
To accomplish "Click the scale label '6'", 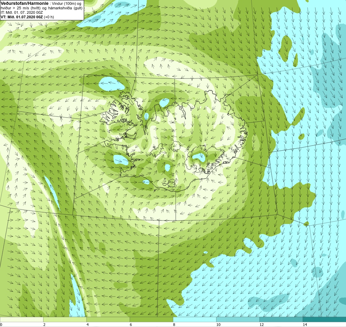I will coord(131,325).
